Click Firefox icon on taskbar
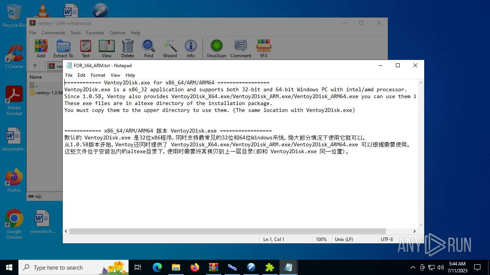 [195, 267]
